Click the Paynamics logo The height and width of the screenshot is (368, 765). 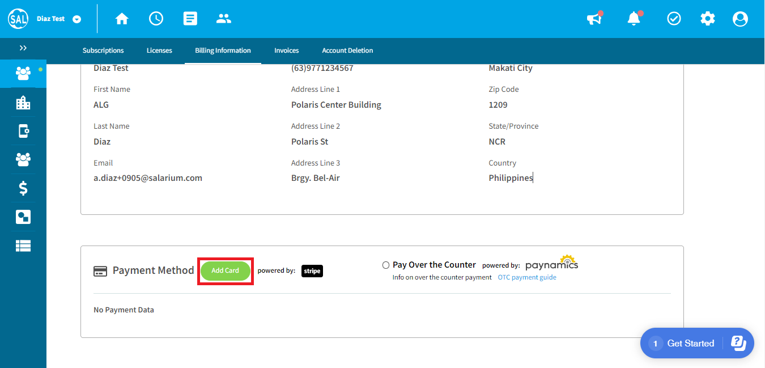tap(552, 263)
